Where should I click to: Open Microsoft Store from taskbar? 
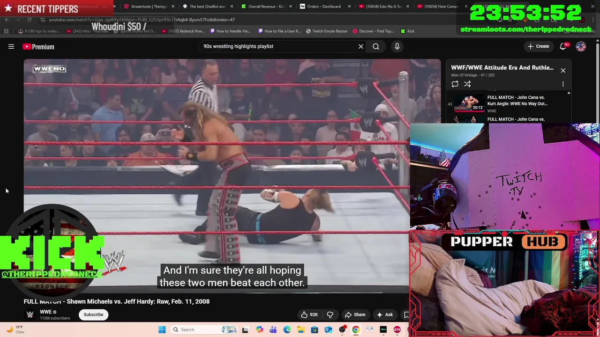pyautogui.click(x=315, y=330)
